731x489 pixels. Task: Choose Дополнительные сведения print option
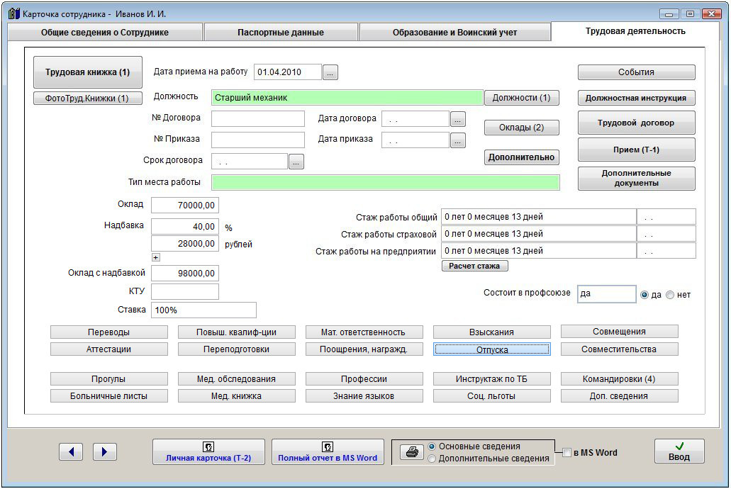pos(432,459)
